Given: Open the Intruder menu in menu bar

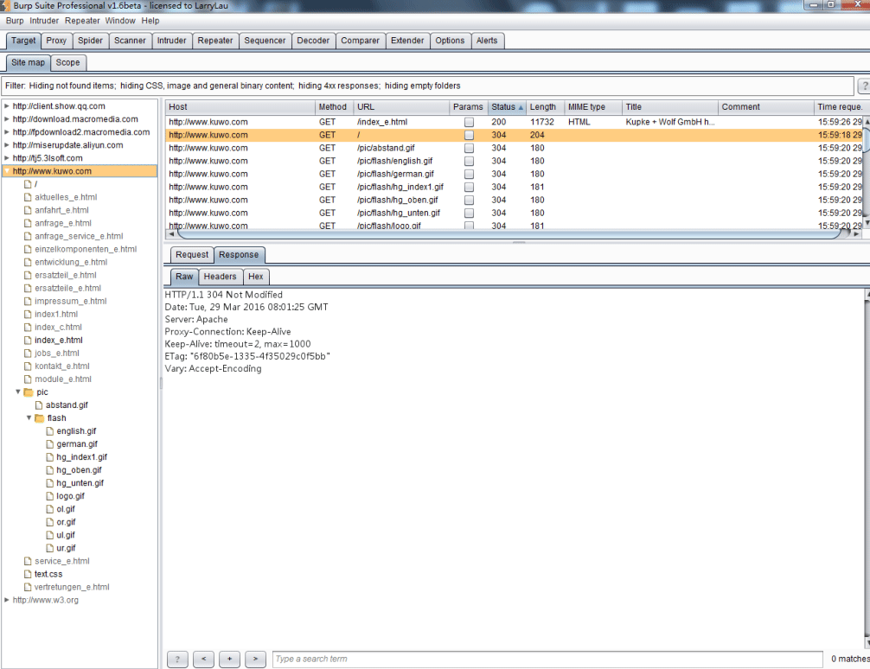Looking at the screenshot, I should (x=44, y=21).
